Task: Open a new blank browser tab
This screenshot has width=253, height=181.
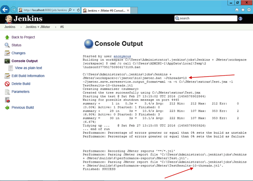Action: 134,10
